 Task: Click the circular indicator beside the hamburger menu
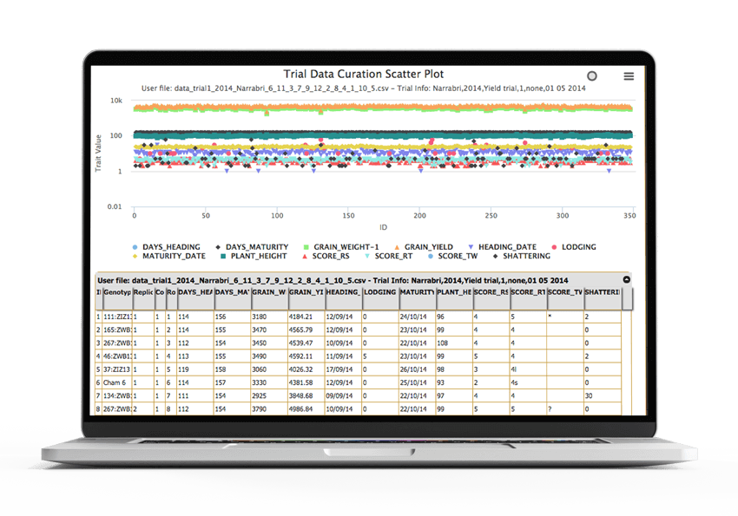(x=593, y=76)
